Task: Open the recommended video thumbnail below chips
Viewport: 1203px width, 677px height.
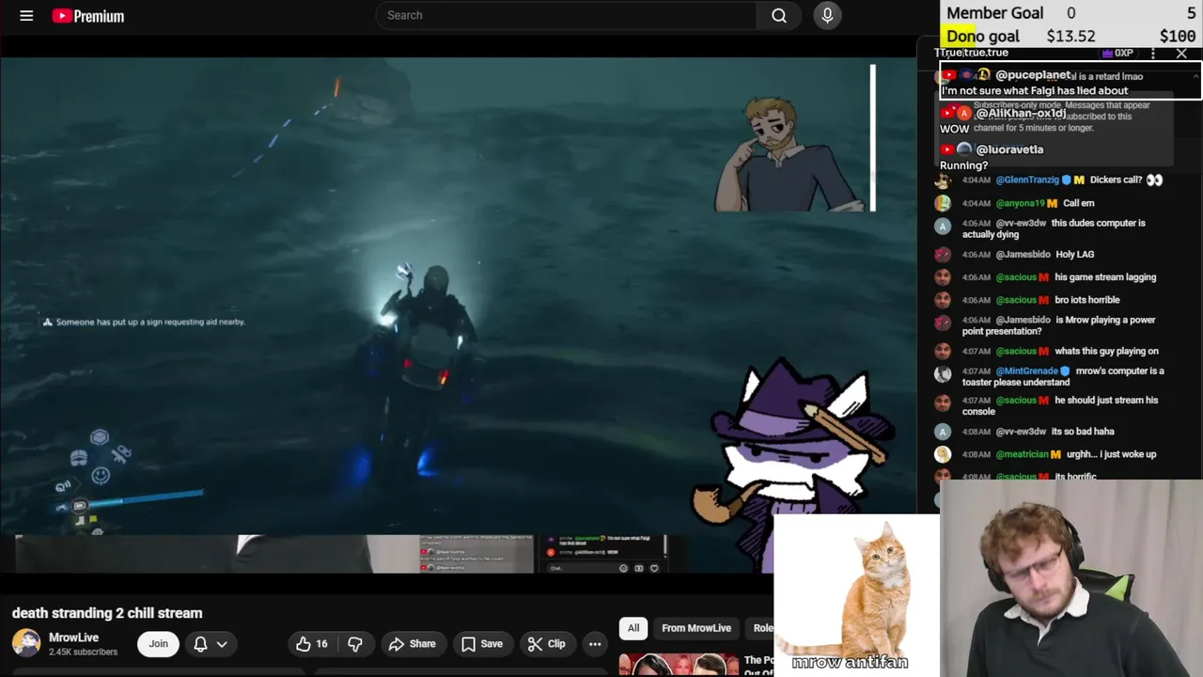Action: click(679, 665)
